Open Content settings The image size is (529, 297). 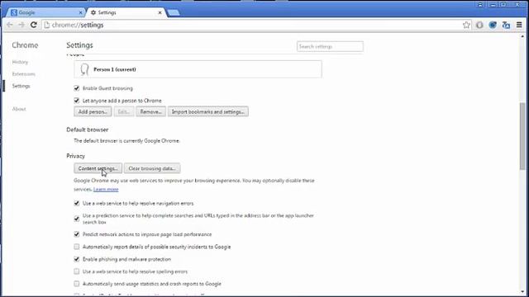tap(98, 168)
